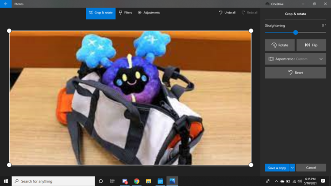Viewport: 331px width, 186px height.
Task: Click the Straightening slider handle
Action: [x=296, y=32]
